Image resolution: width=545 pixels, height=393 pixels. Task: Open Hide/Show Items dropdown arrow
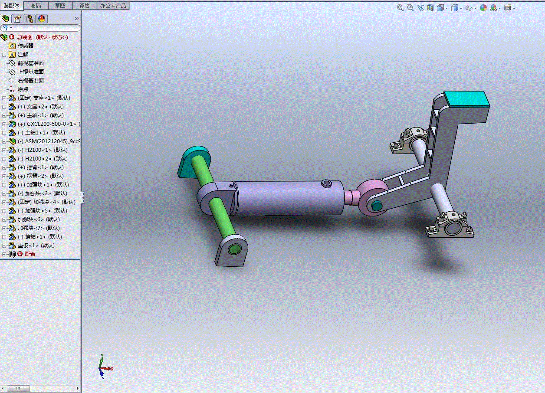(475, 8)
